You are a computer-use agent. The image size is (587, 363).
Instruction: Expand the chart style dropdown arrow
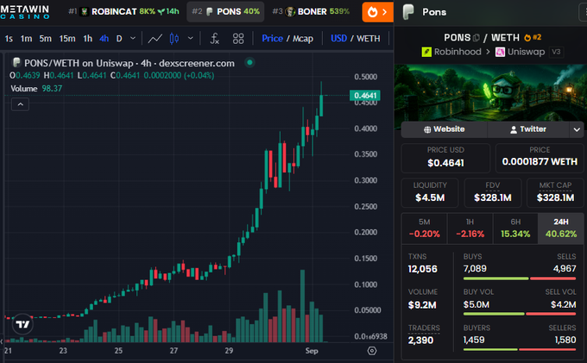190,38
